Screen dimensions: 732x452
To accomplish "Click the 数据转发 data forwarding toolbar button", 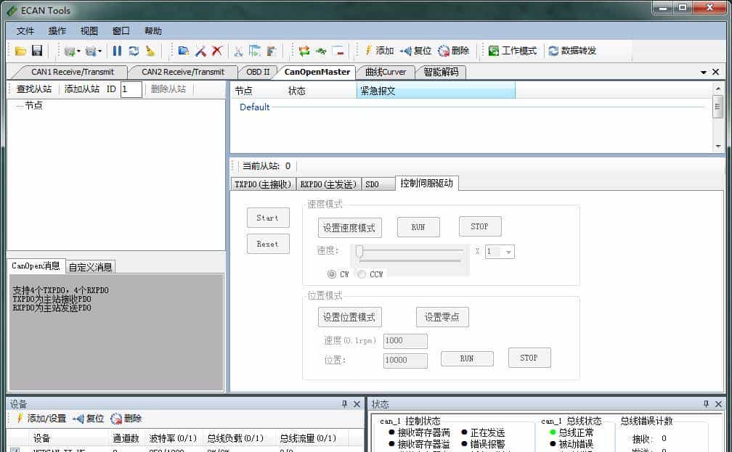I will [x=572, y=51].
